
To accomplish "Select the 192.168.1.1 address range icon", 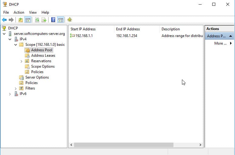I will click(x=72, y=36).
